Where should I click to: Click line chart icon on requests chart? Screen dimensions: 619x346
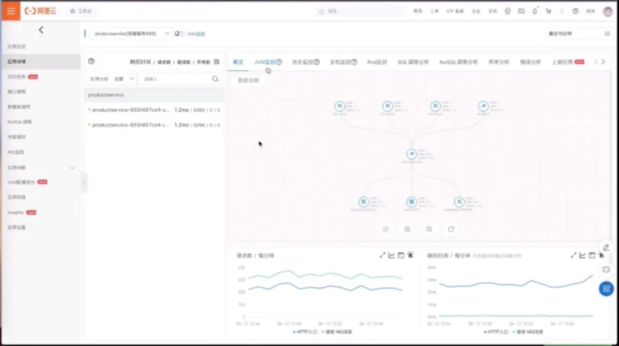tap(391, 255)
